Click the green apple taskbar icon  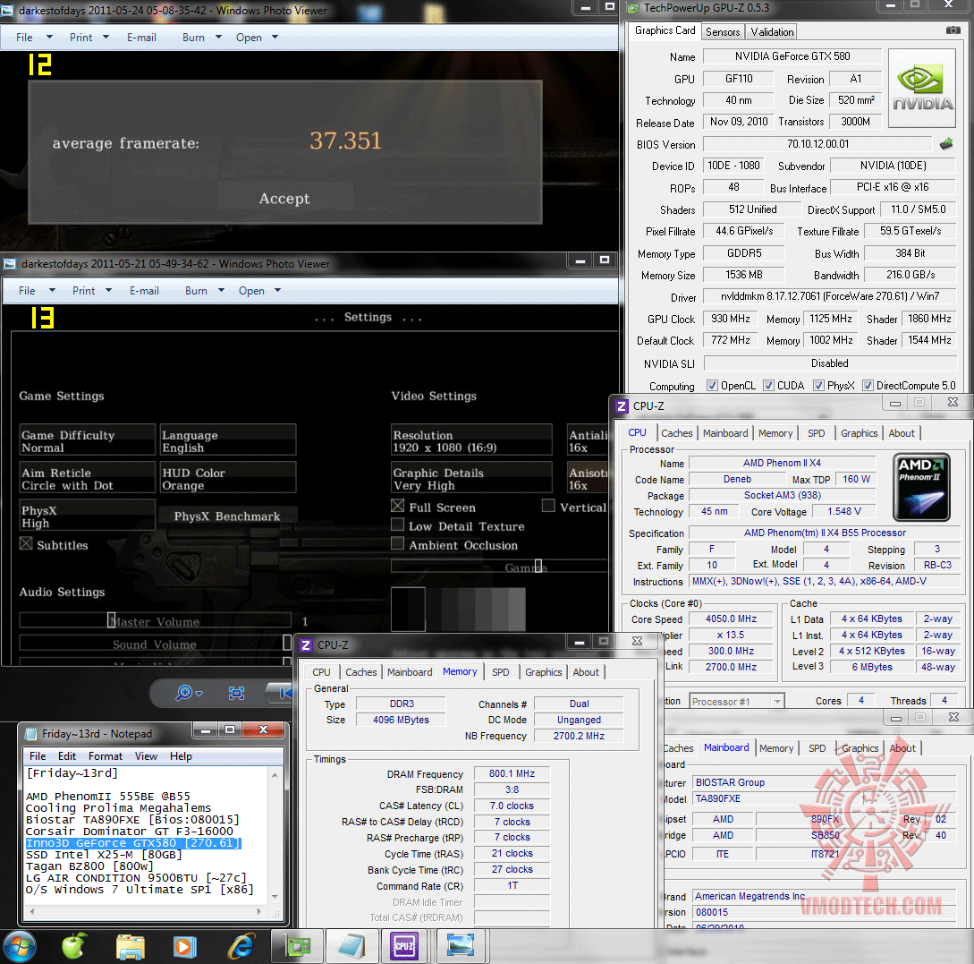click(74, 947)
